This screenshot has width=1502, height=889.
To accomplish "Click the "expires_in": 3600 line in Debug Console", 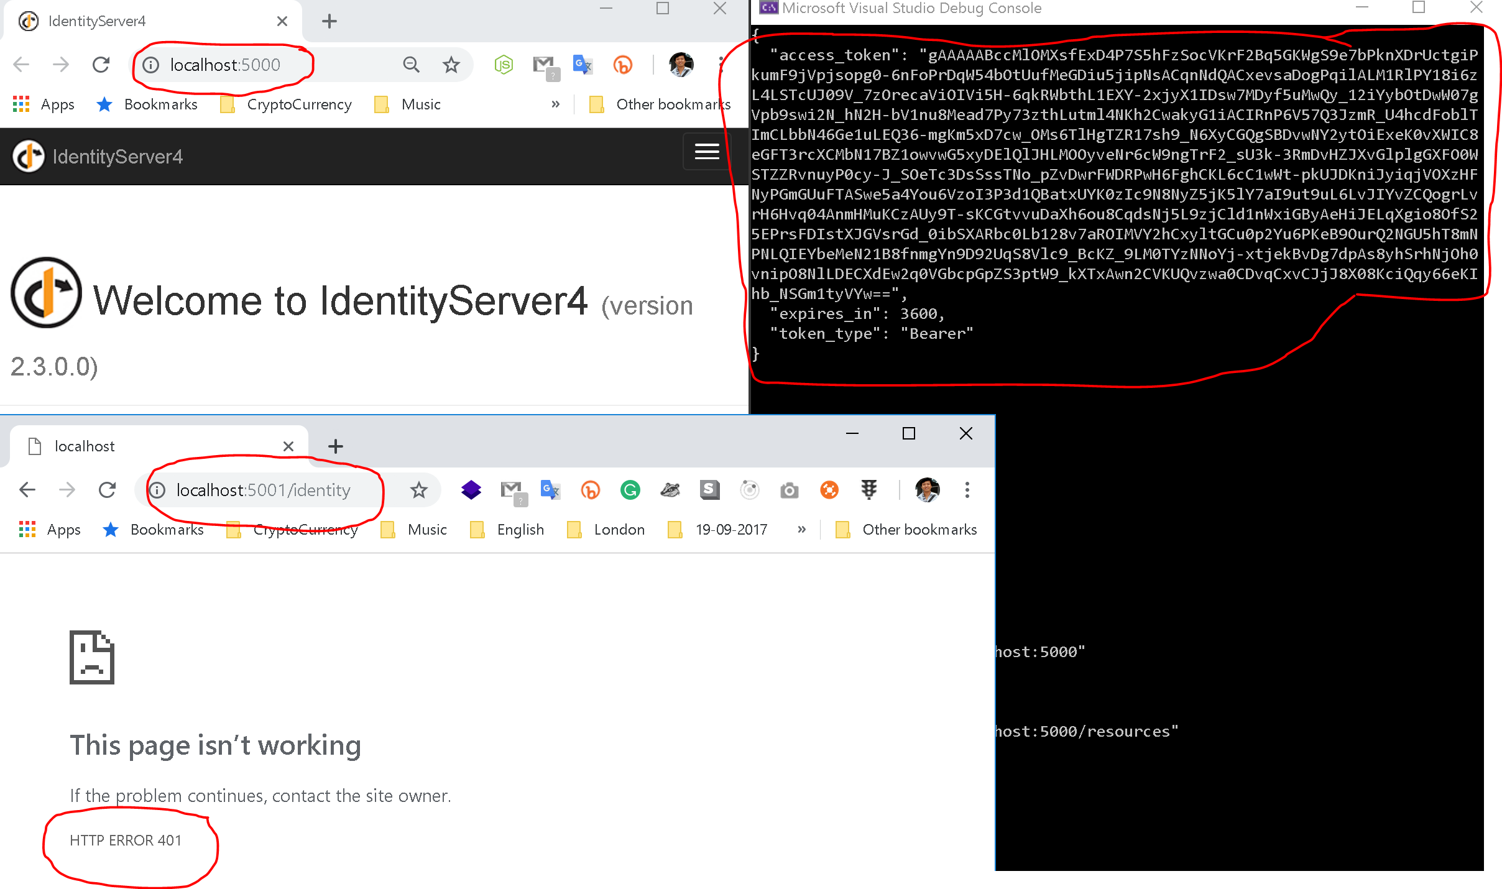I will [857, 314].
